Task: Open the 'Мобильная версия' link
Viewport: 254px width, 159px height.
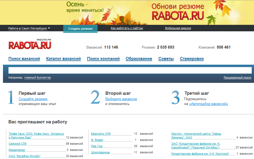Action: pos(178,28)
